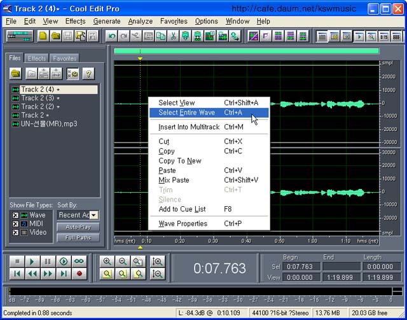
Task: Choose Select Entire Wave in the context menu
Action: pos(209,113)
